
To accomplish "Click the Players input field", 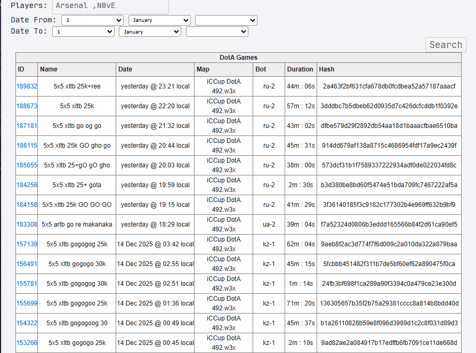I will coord(110,6).
